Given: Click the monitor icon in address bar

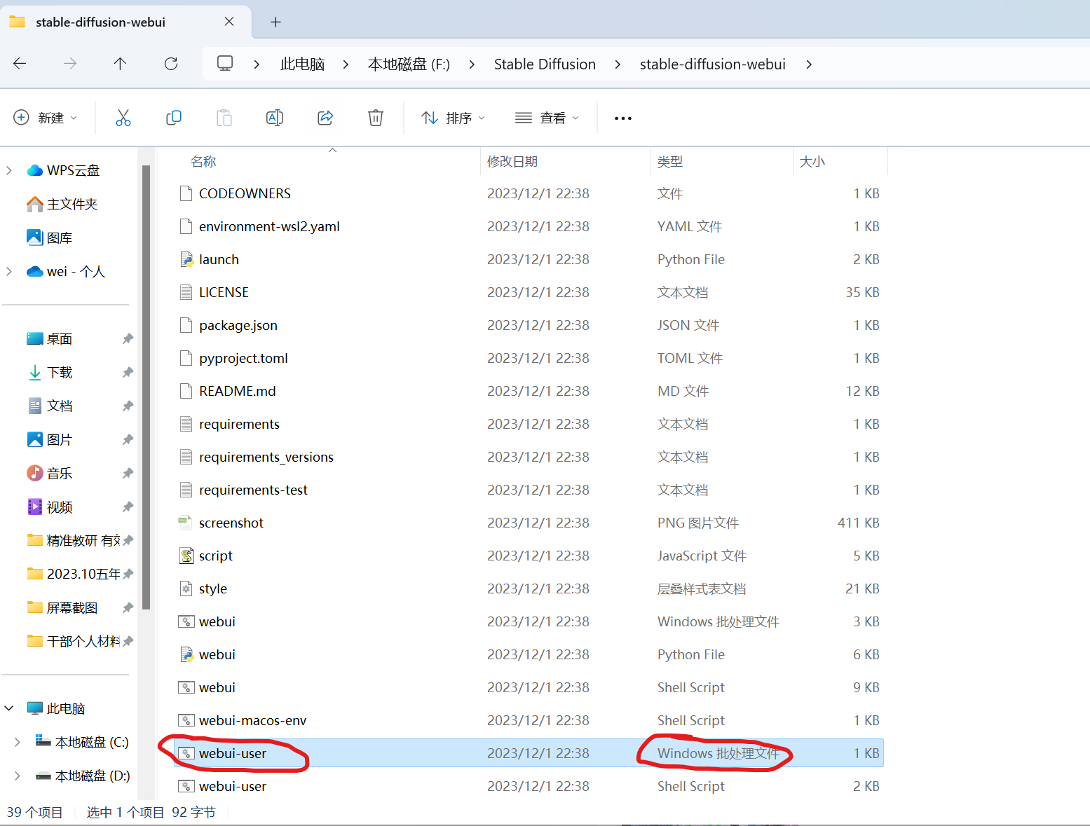Looking at the screenshot, I should tap(225, 64).
